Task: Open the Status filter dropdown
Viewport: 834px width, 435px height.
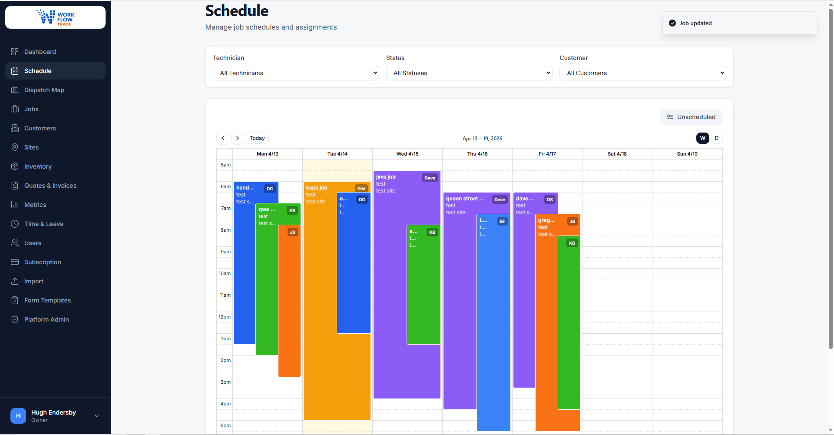Action: point(469,73)
